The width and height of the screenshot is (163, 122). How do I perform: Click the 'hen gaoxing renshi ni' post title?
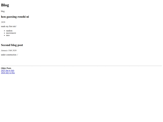tap(15, 17)
